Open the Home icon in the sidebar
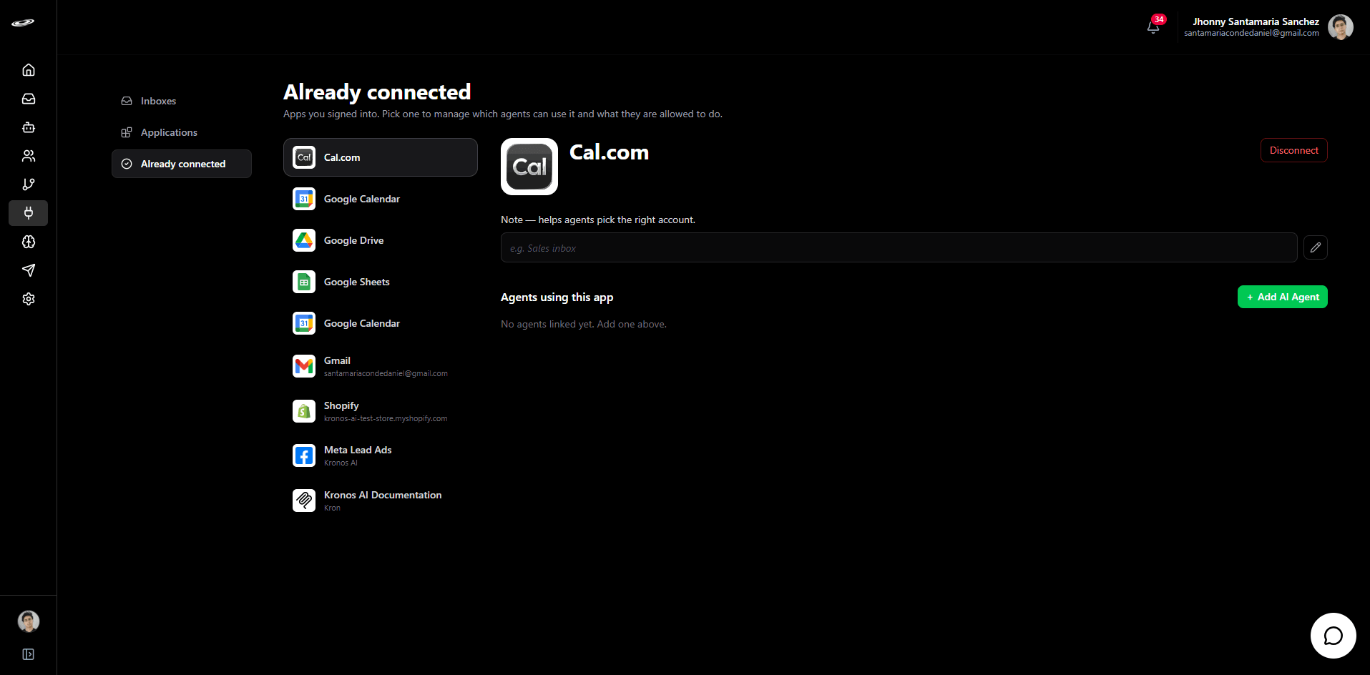 point(29,70)
